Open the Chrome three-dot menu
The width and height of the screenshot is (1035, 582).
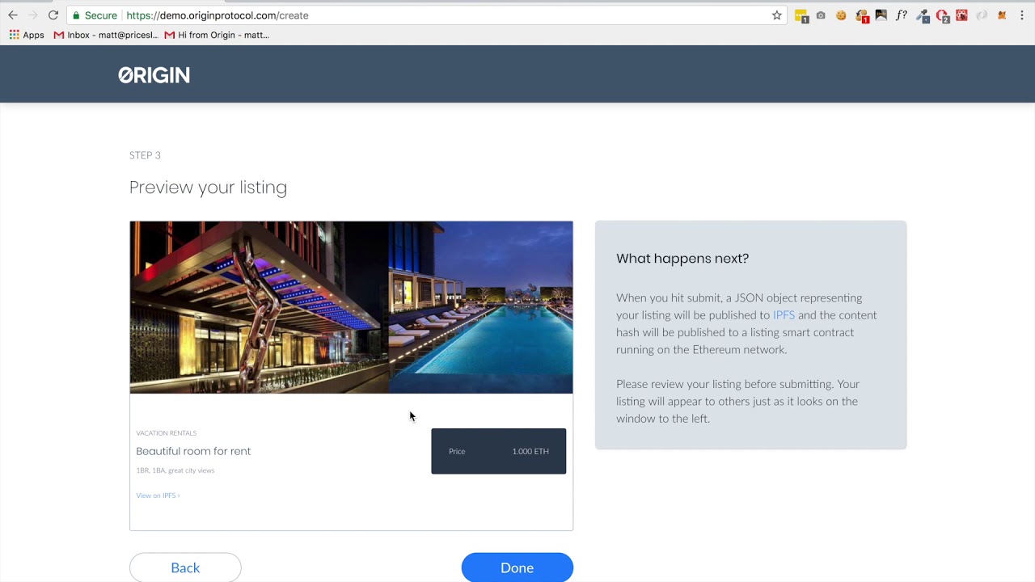[1022, 15]
